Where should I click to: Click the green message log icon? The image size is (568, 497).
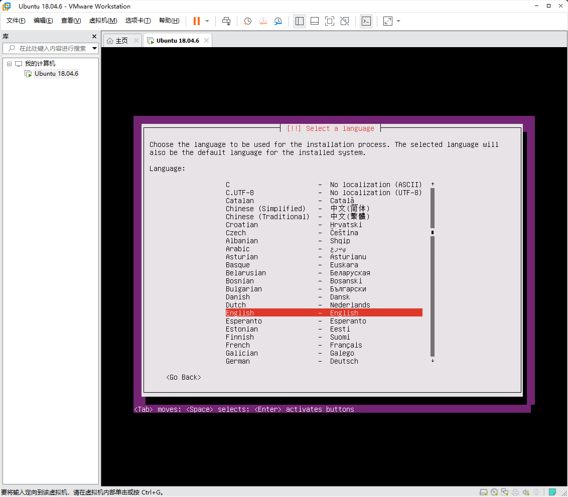click(x=552, y=492)
